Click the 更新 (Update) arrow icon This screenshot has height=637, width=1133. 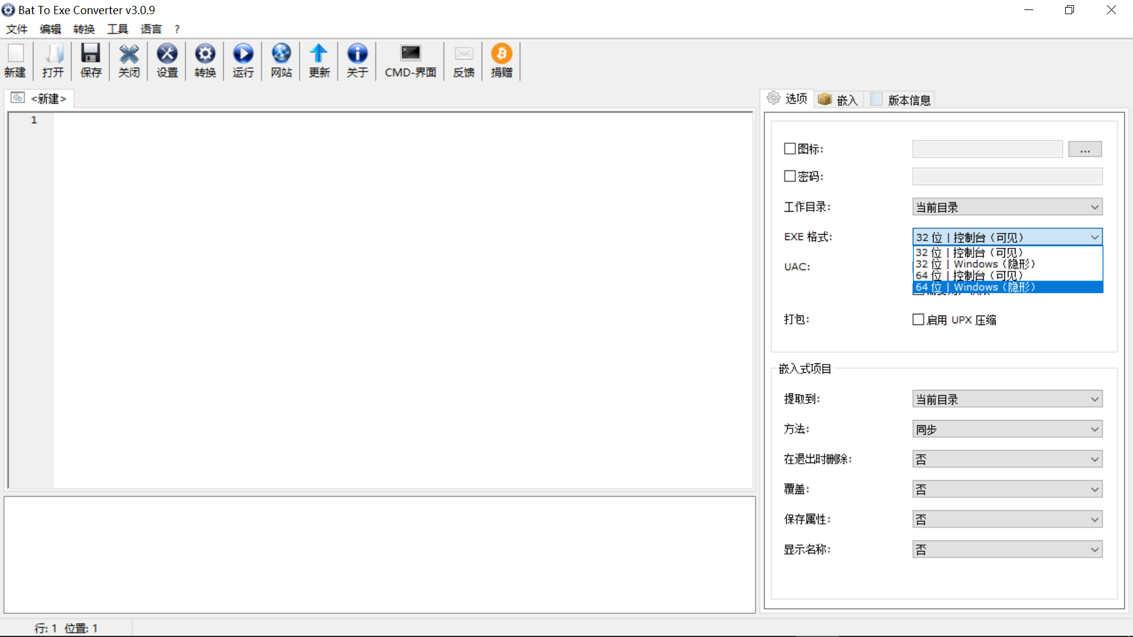pyautogui.click(x=319, y=60)
